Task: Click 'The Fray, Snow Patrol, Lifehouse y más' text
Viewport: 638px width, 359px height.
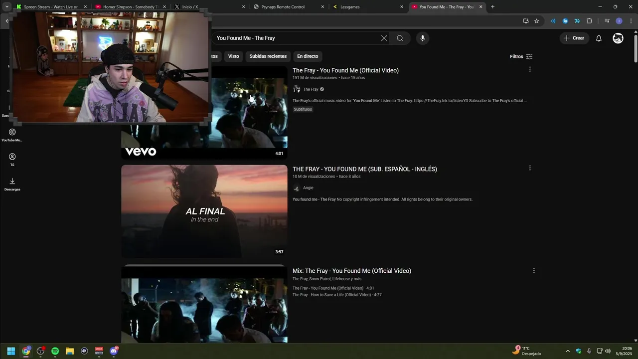Action: (327, 279)
